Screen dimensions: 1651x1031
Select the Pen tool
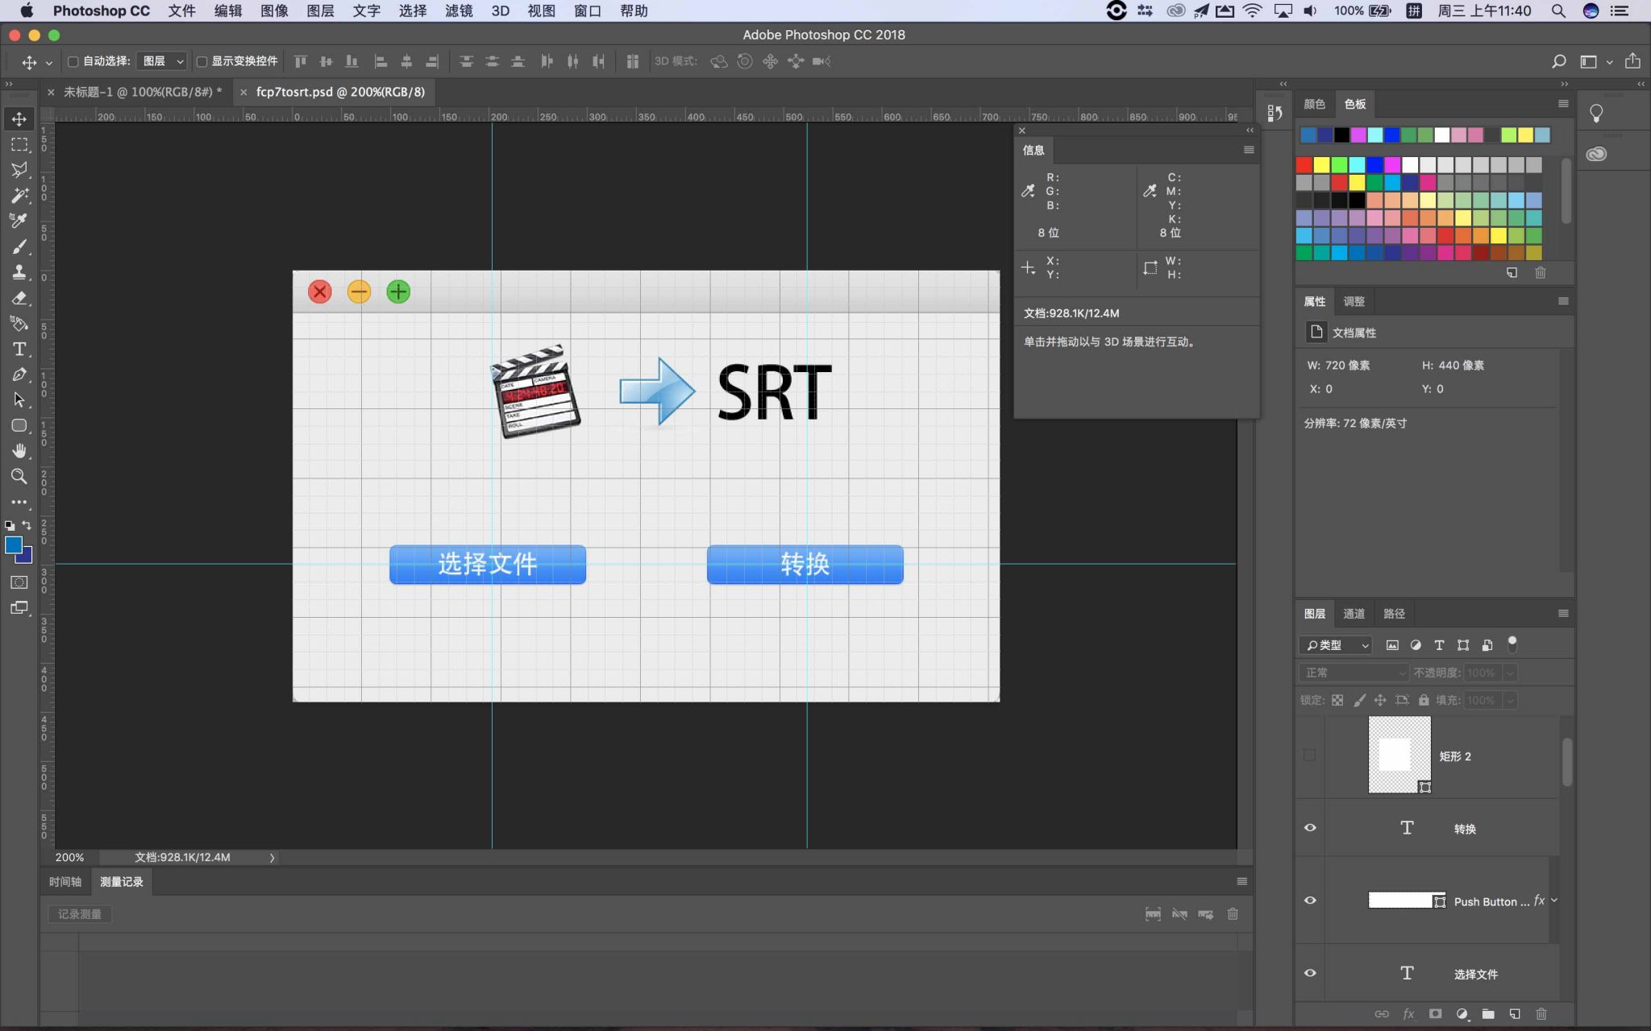pos(19,375)
